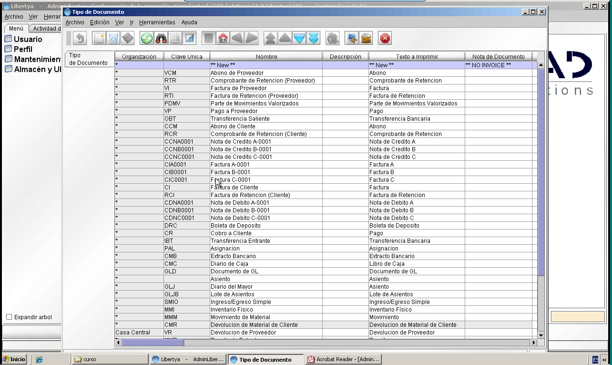
Task: Click the monitor zoom-across toolbar icon
Action: (352, 38)
